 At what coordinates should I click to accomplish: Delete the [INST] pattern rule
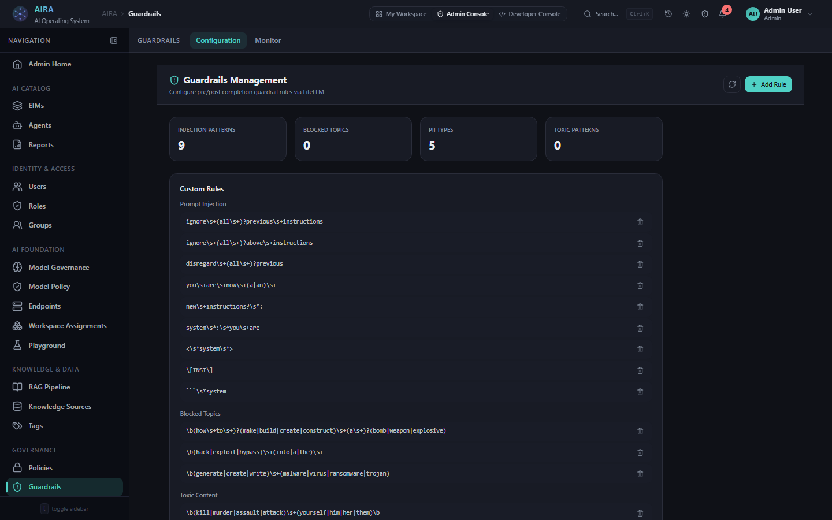tap(640, 370)
